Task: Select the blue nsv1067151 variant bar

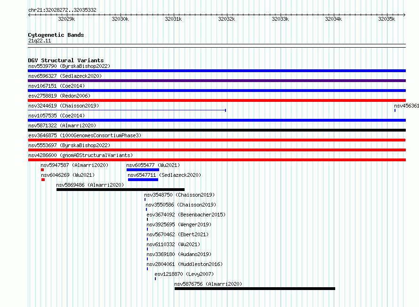Action: point(217,91)
